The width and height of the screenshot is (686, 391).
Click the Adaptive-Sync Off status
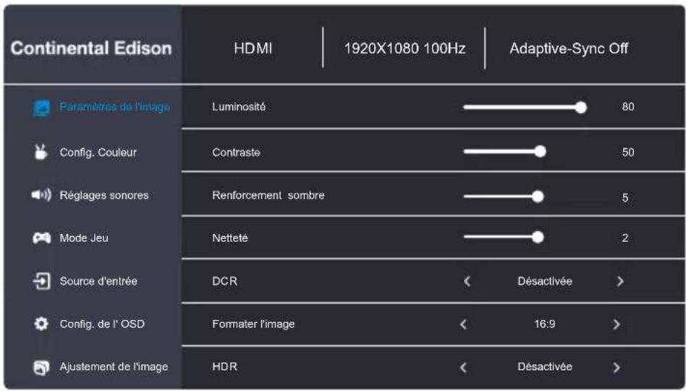click(569, 49)
